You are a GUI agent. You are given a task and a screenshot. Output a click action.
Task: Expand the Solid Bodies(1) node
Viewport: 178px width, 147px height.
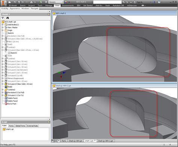click(3, 25)
